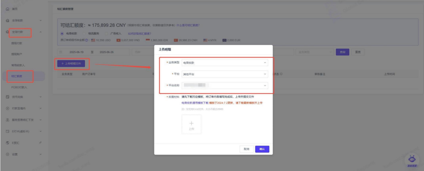Click the E付卡(虚拟卡) card icon
The image size is (424, 171).
point(7,131)
